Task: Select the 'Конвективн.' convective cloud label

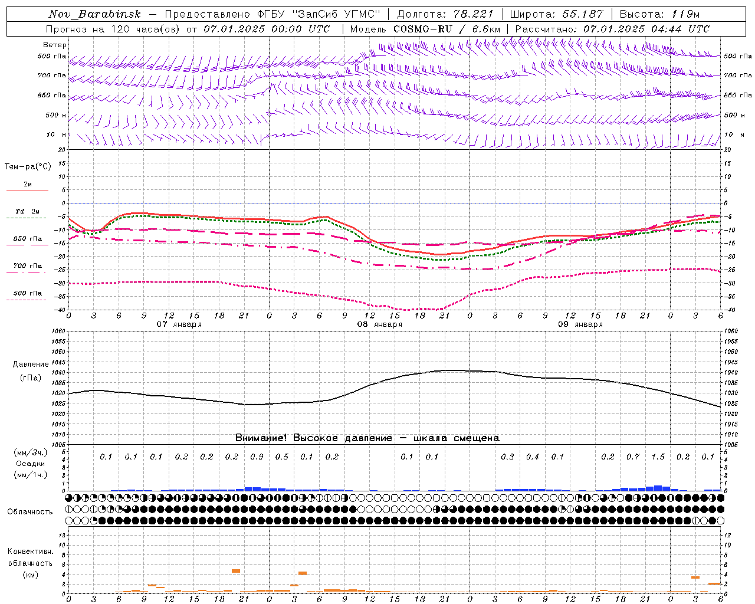Action: pyautogui.click(x=30, y=552)
